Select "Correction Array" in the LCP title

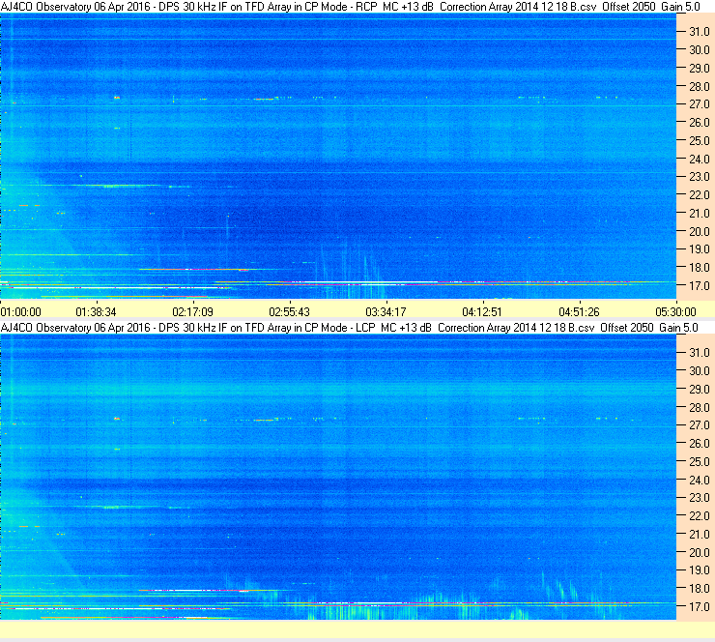tap(474, 328)
